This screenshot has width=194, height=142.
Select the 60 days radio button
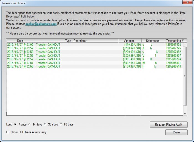coord(61,125)
